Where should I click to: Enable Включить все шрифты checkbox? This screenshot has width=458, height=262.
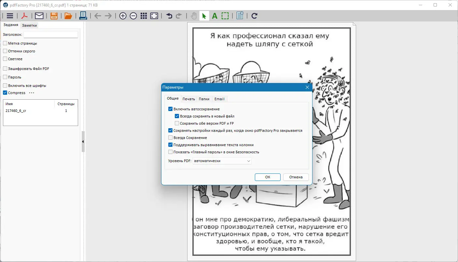[5, 86]
